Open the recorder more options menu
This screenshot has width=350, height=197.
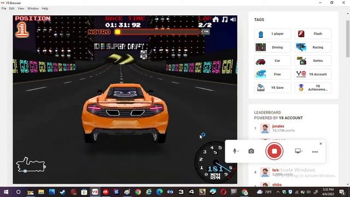click(x=315, y=152)
